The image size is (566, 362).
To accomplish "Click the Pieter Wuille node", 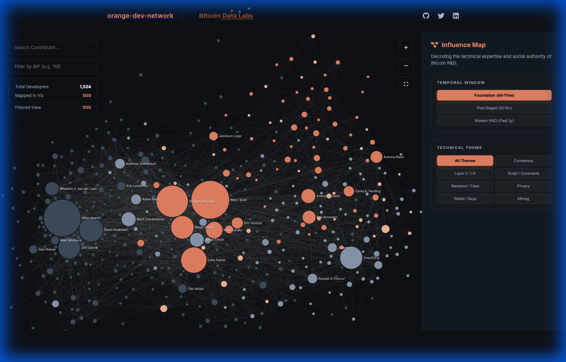I will point(182,227).
